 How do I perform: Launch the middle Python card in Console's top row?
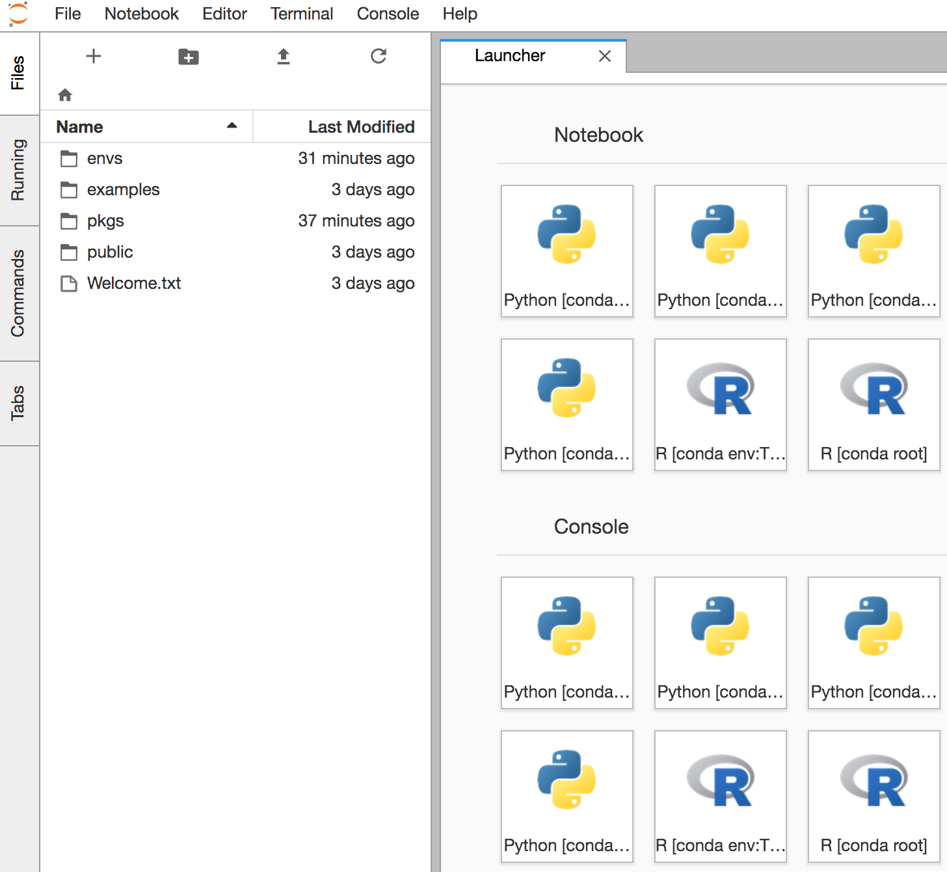click(x=721, y=643)
